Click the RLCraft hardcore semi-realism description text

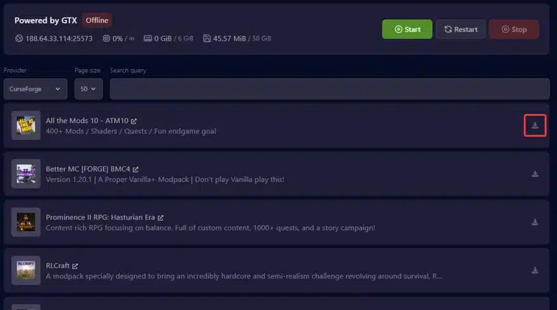click(x=244, y=276)
